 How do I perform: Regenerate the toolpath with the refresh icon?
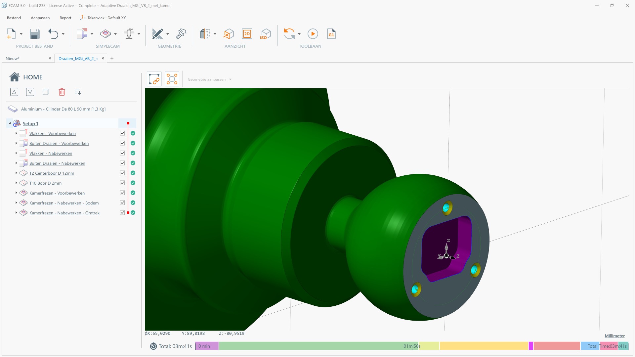tap(289, 34)
